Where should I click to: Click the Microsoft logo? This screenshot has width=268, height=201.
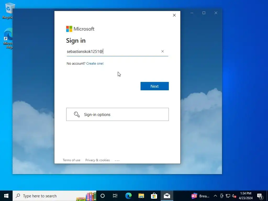coord(80,29)
